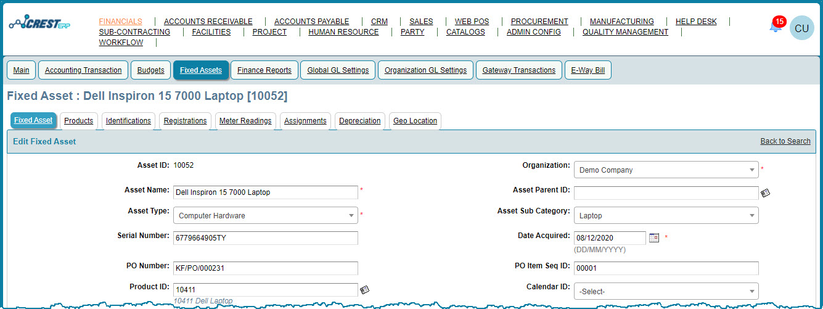Open the Human Resource module
Screen dimensions: 823x309
343,31
